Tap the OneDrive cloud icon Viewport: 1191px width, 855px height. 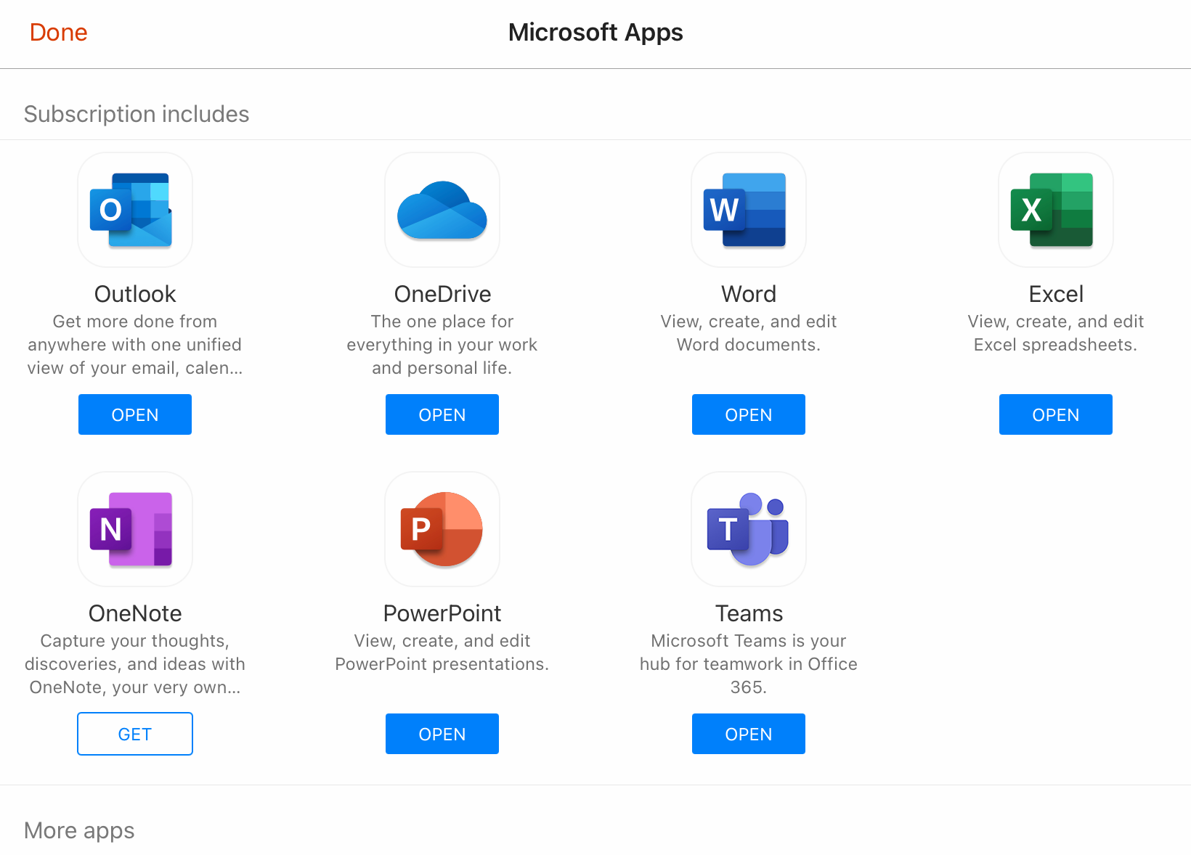[x=442, y=210]
